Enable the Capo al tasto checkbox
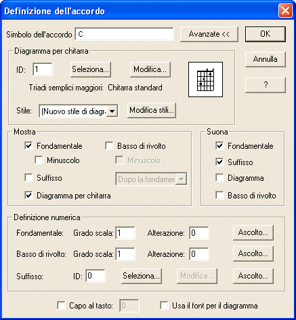The width and height of the screenshot is (296, 320). tap(61, 306)
